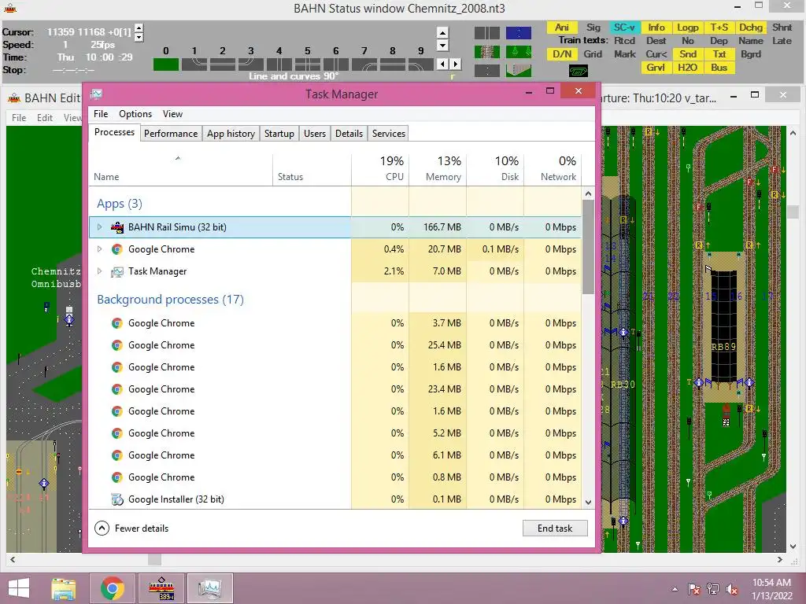Open Task Manager View menu
The image size is (806, 604).
click(x=172, y=114)
